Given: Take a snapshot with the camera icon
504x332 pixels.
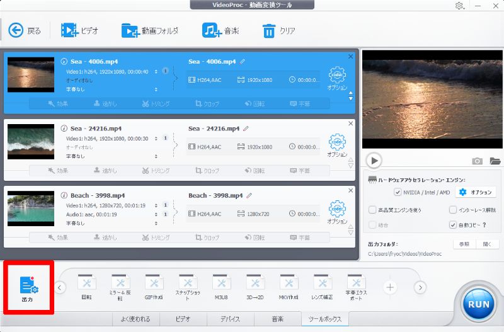Looking at the screenshot, I should point(477,161).
